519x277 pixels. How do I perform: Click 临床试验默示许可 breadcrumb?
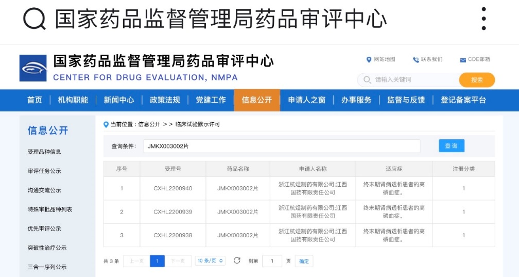click(x=198, y=124)
